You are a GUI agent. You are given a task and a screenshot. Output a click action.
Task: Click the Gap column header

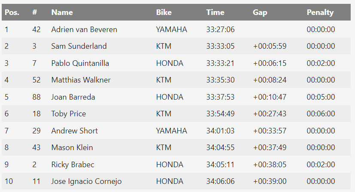tap(260, 12)
